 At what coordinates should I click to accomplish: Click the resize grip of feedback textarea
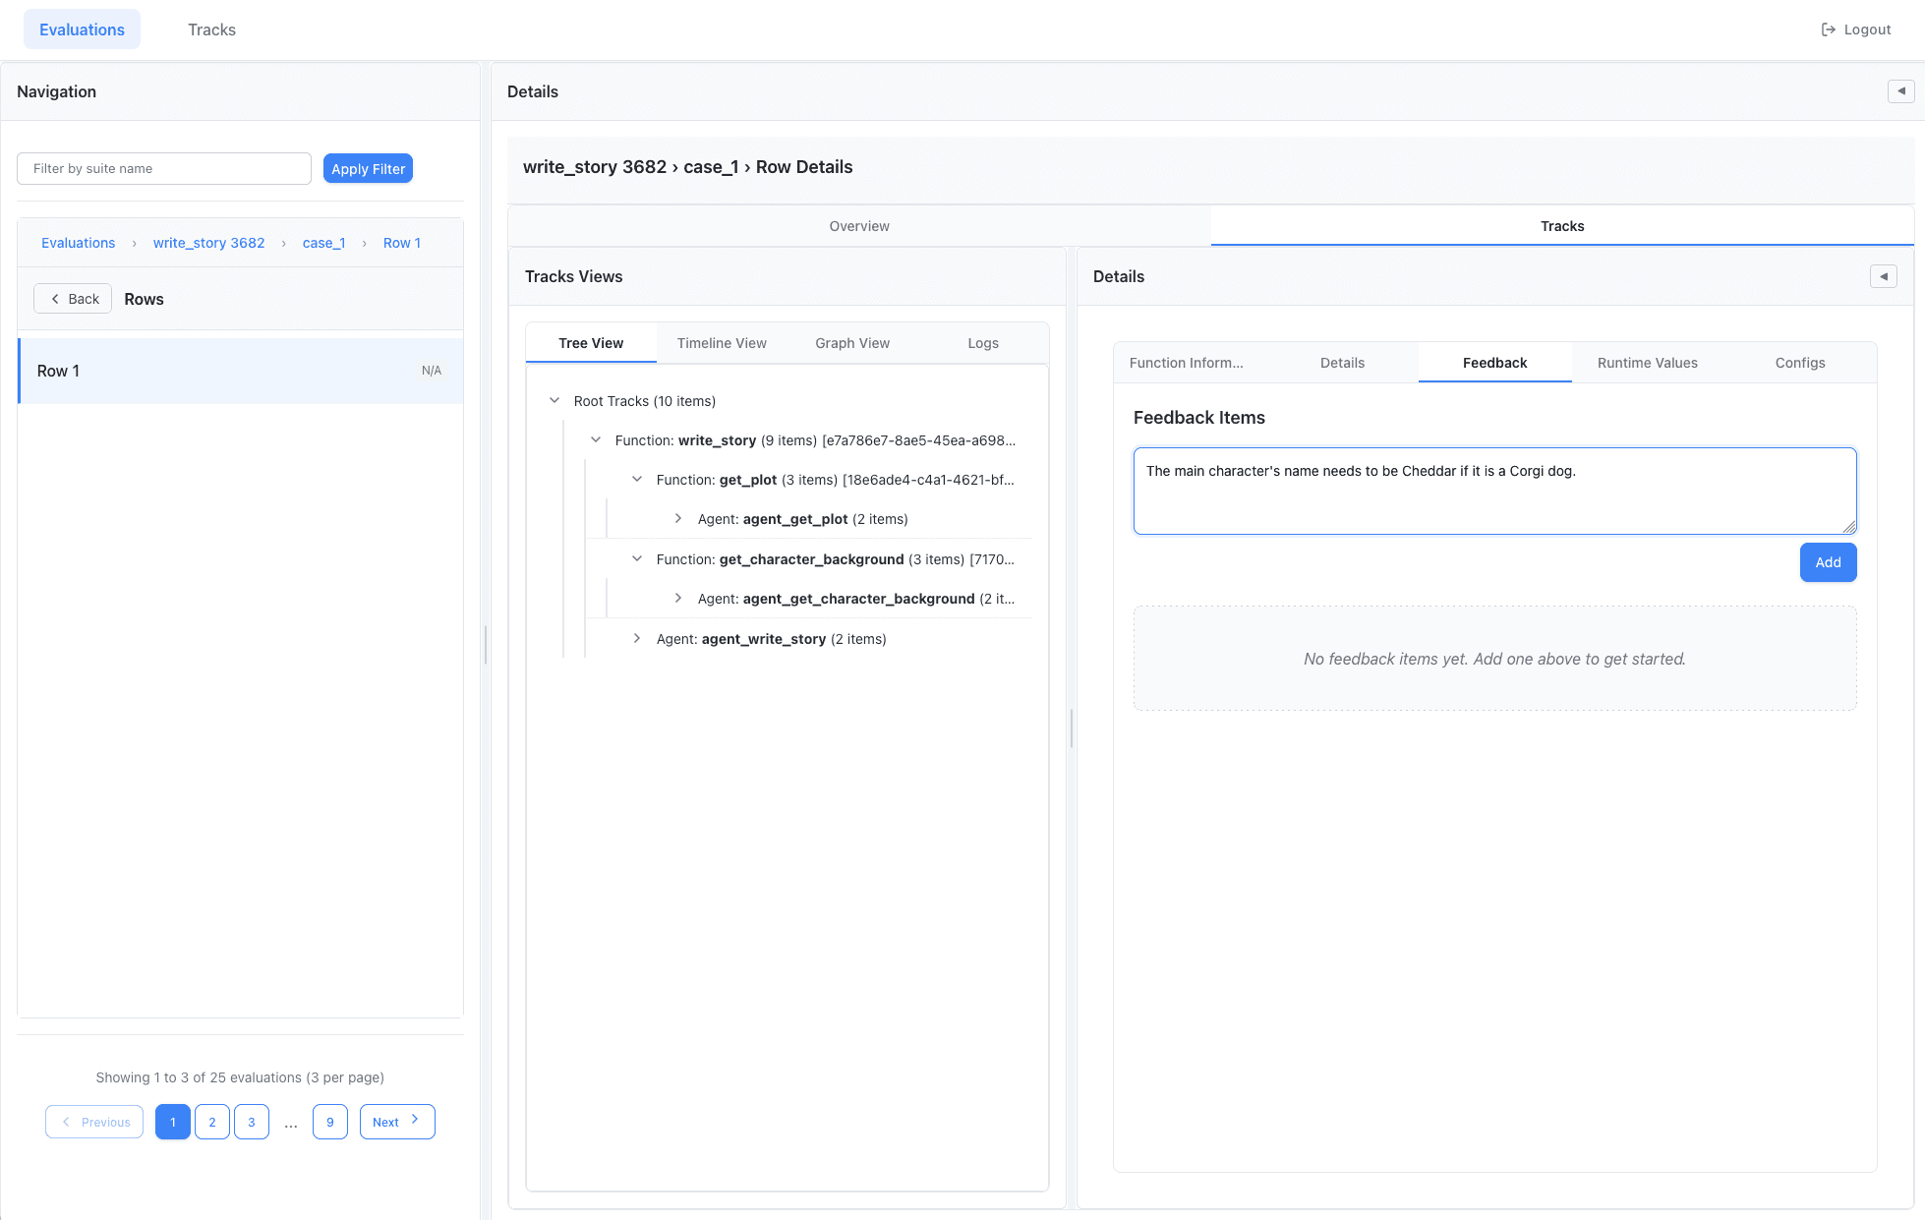[x=1848, y=527]
